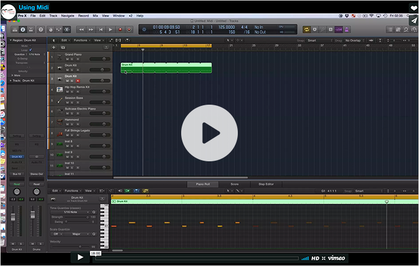Toggle MIDI Out button in Piano Roll

click(x=119, y=191)
